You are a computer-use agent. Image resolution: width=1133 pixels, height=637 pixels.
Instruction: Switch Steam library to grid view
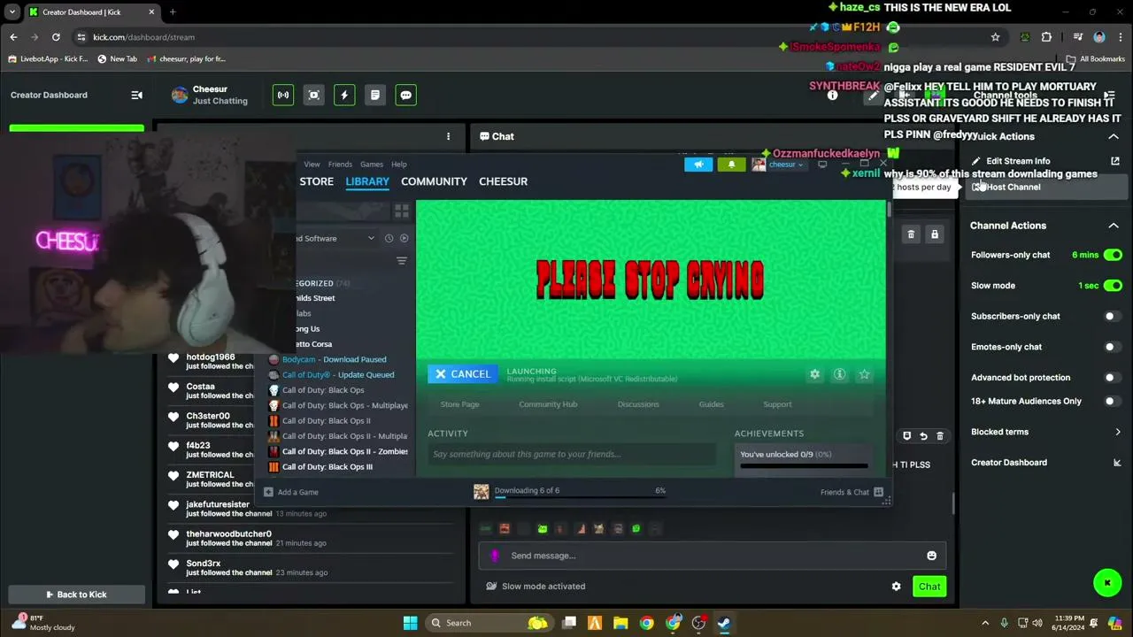(x=402, y=211)
